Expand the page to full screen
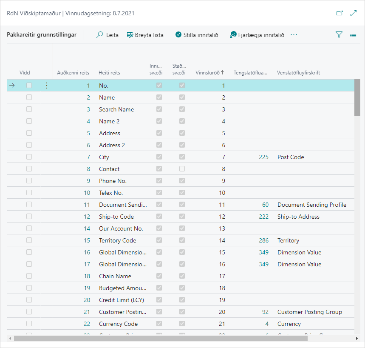This screenshot has height=348, width=365. (353, 13)
